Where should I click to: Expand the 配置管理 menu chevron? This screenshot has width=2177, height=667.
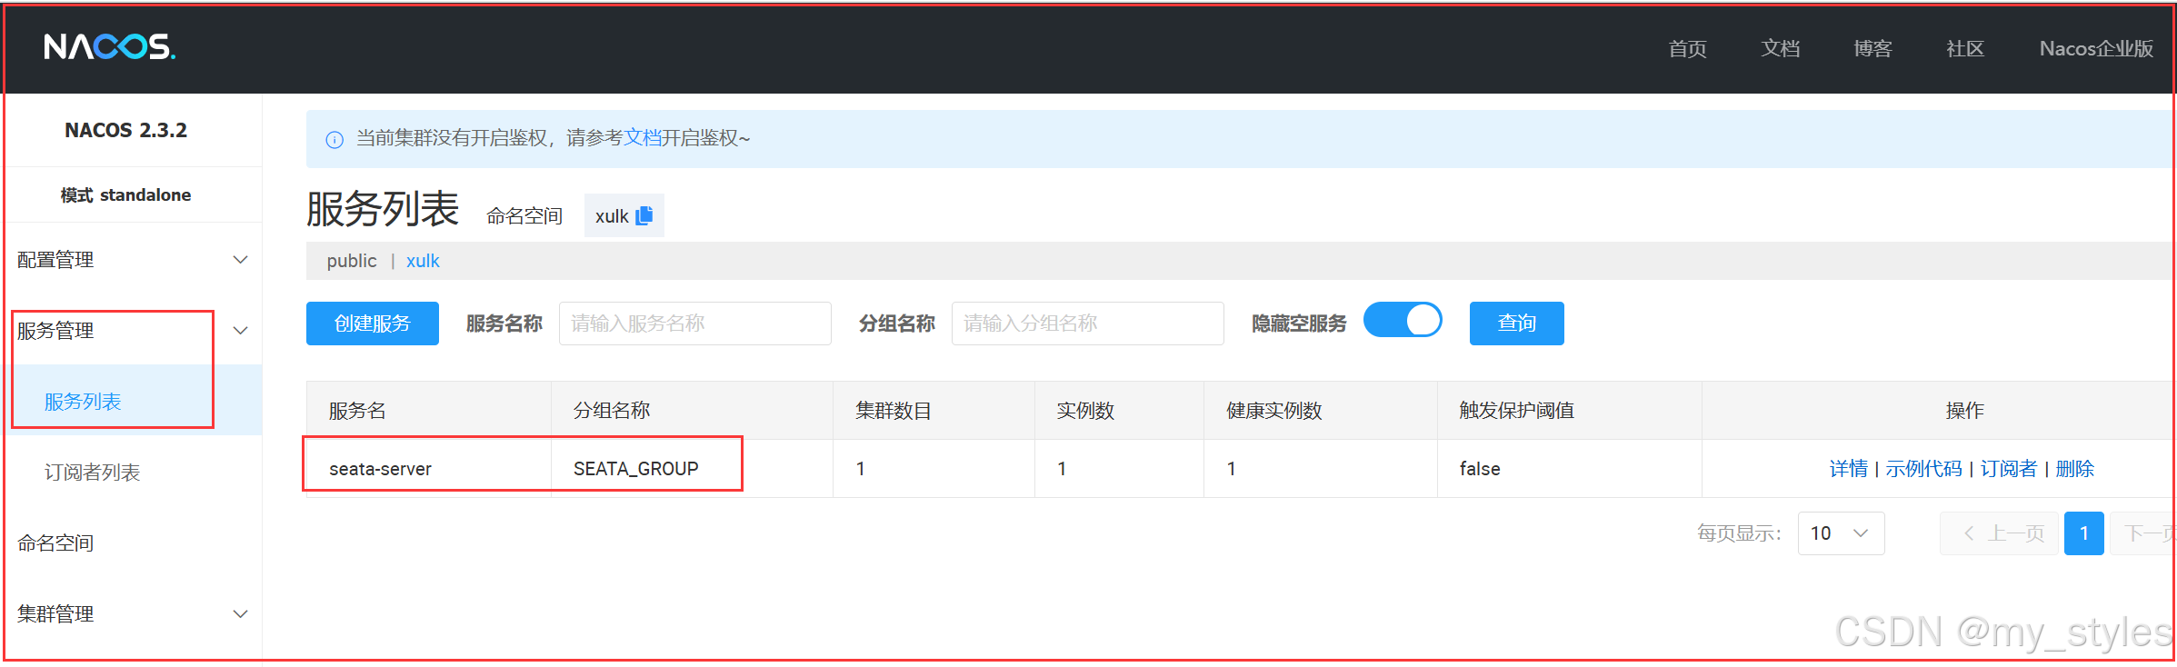[241, 260]
